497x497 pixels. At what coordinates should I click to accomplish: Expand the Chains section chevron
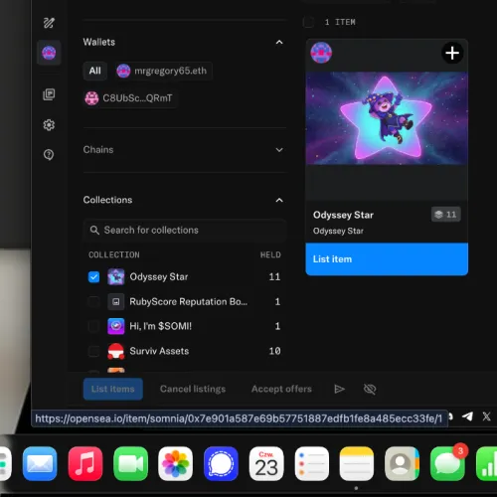(279, 150)
